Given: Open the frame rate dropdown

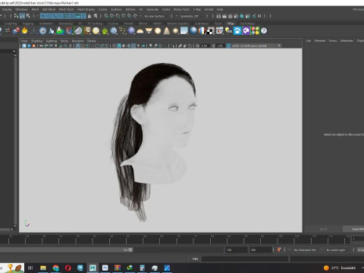Looking at the screenshot, I should tap(360, 249).
